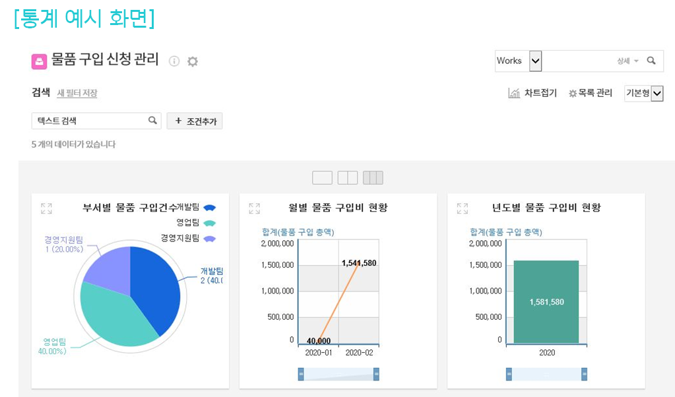Collapse charts with 차트접기
Image resolution: width=675 pixels, height=397 pixels.
(x=532, y=94)
